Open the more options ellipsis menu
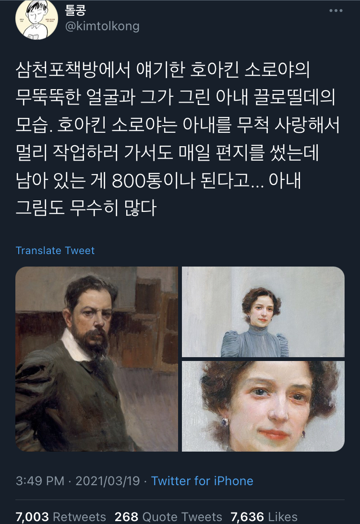The height and width of the screenshot is (524, 360). pos(336,11)
